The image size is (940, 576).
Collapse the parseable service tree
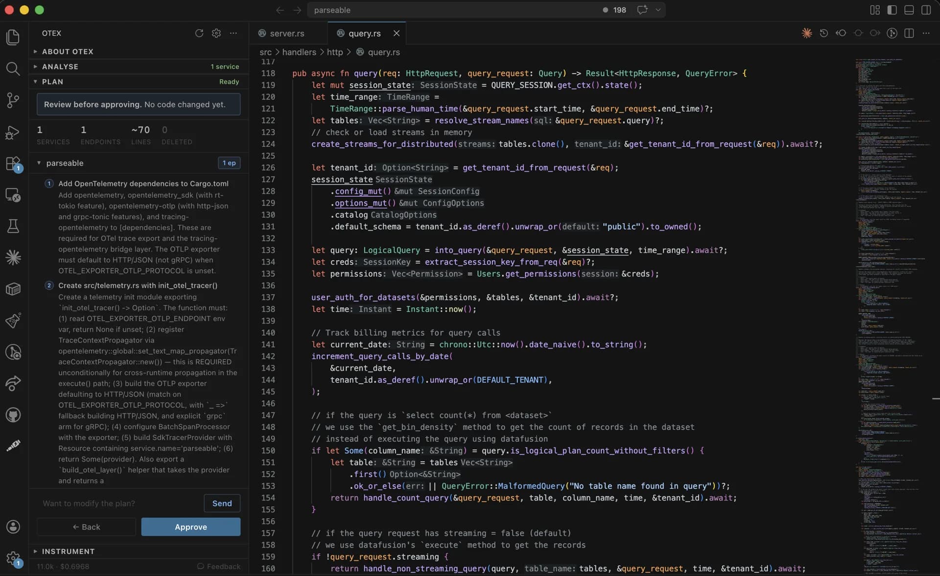(x=39, y=163)
